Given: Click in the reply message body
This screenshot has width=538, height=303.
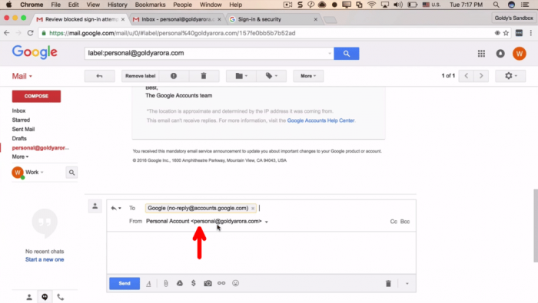Looking at the screenshot, I should pos(261,252).
